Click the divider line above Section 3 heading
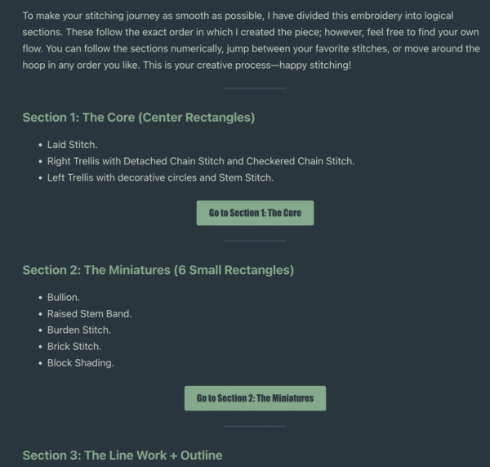Screen dimensions: 490x467 tap(255, 426)
